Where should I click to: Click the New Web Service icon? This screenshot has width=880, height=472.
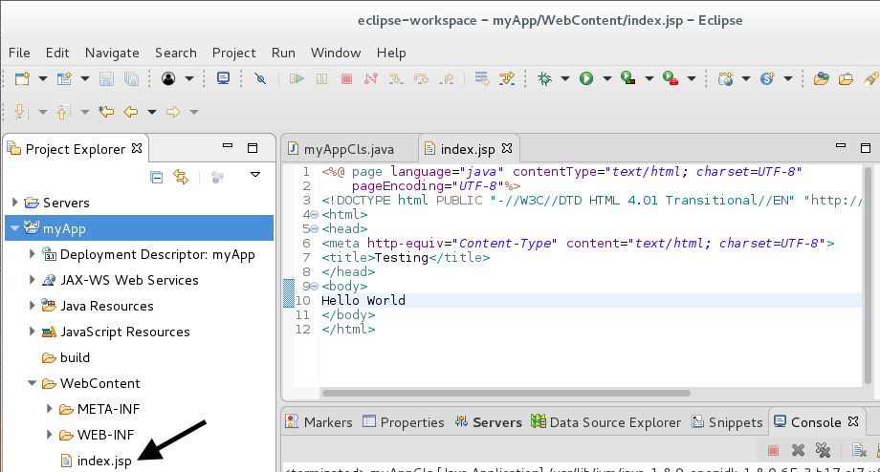[767, 78]
